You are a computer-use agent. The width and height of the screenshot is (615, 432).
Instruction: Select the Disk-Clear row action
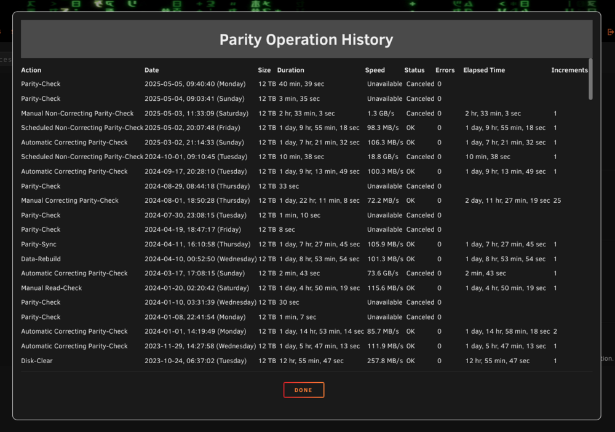coord(37,361)
